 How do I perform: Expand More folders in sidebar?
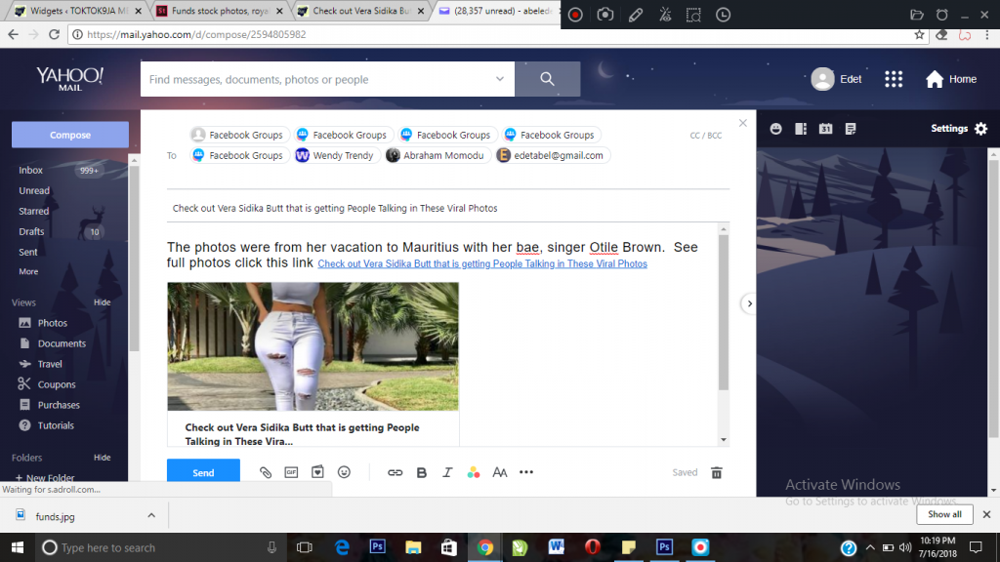point(28,271)
